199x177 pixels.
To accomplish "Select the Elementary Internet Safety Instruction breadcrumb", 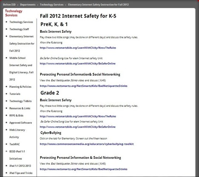I will (x=98, y=5).
